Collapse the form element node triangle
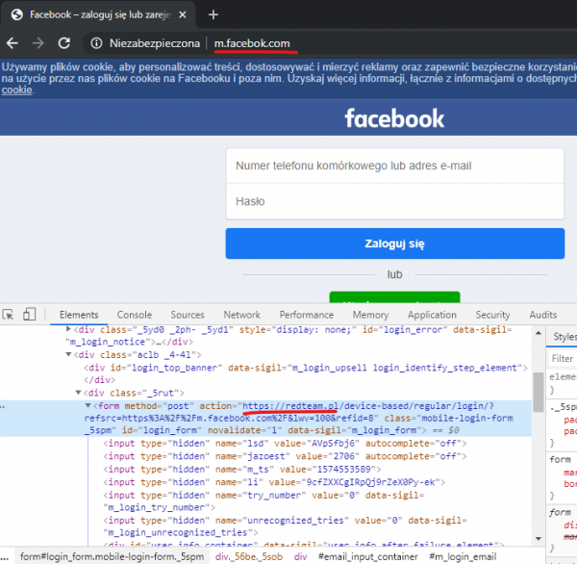Screen dimensions: 577x564 [88, 406]
